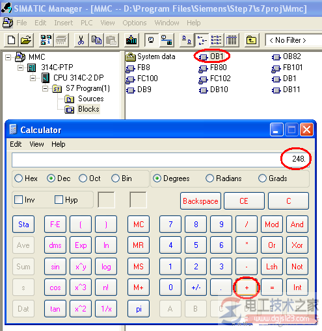The width and height of the screenshot is (322, 331).
Task: Switch to Details view icon
Action: click(232, 40)
